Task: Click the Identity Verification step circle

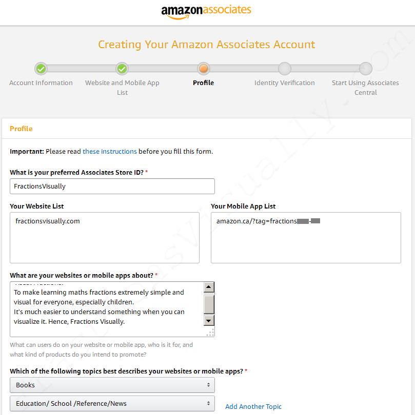Action: click(x=285, y=69)
